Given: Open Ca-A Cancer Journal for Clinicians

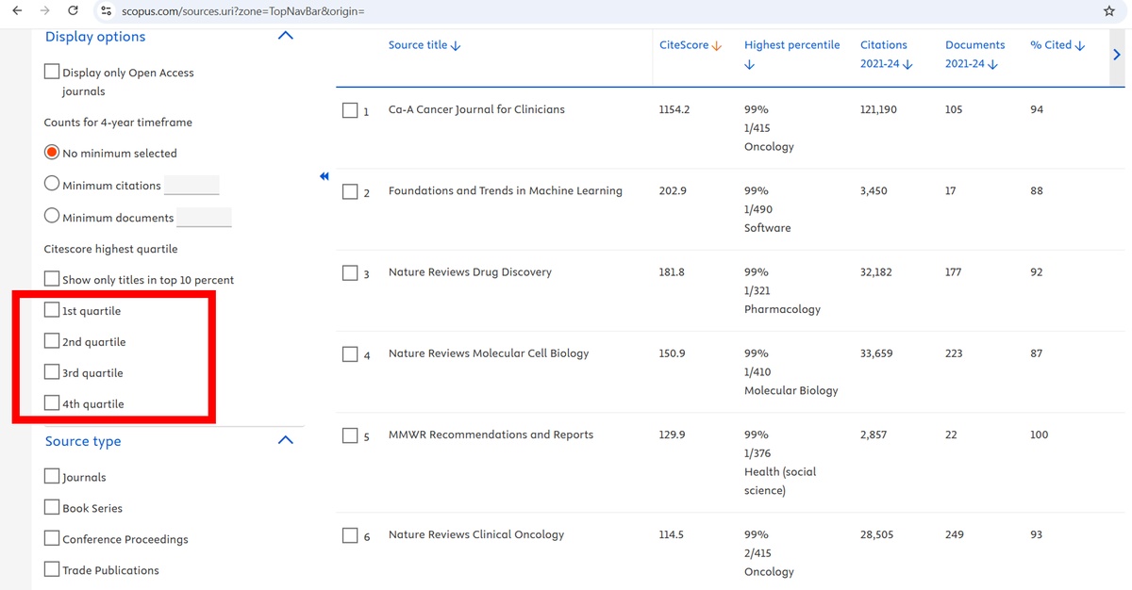Looking at the screenshot, I should [475, 109].
